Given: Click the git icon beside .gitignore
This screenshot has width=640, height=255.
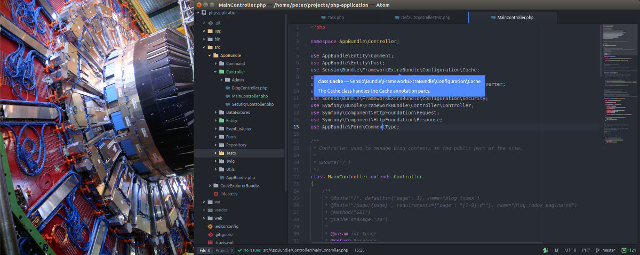Looking at the screenshot, I should (210, 234).
